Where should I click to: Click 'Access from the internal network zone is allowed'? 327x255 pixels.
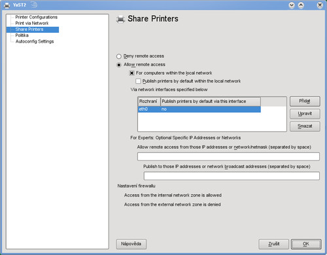click(x=173, y=195)
